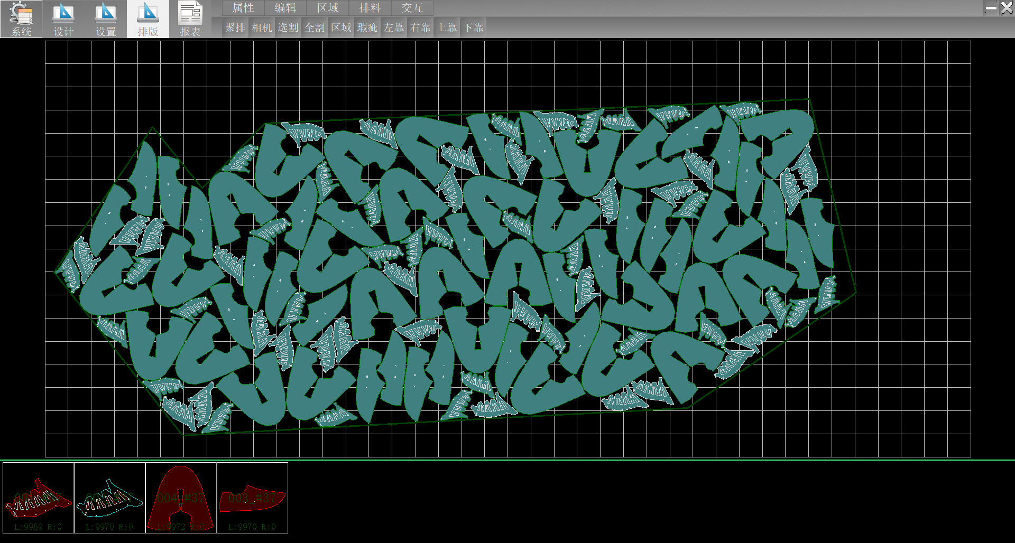Click the 瑕疵 defect button
Viewport: 1015px width, 543px height.
click(x=367, y=27)
